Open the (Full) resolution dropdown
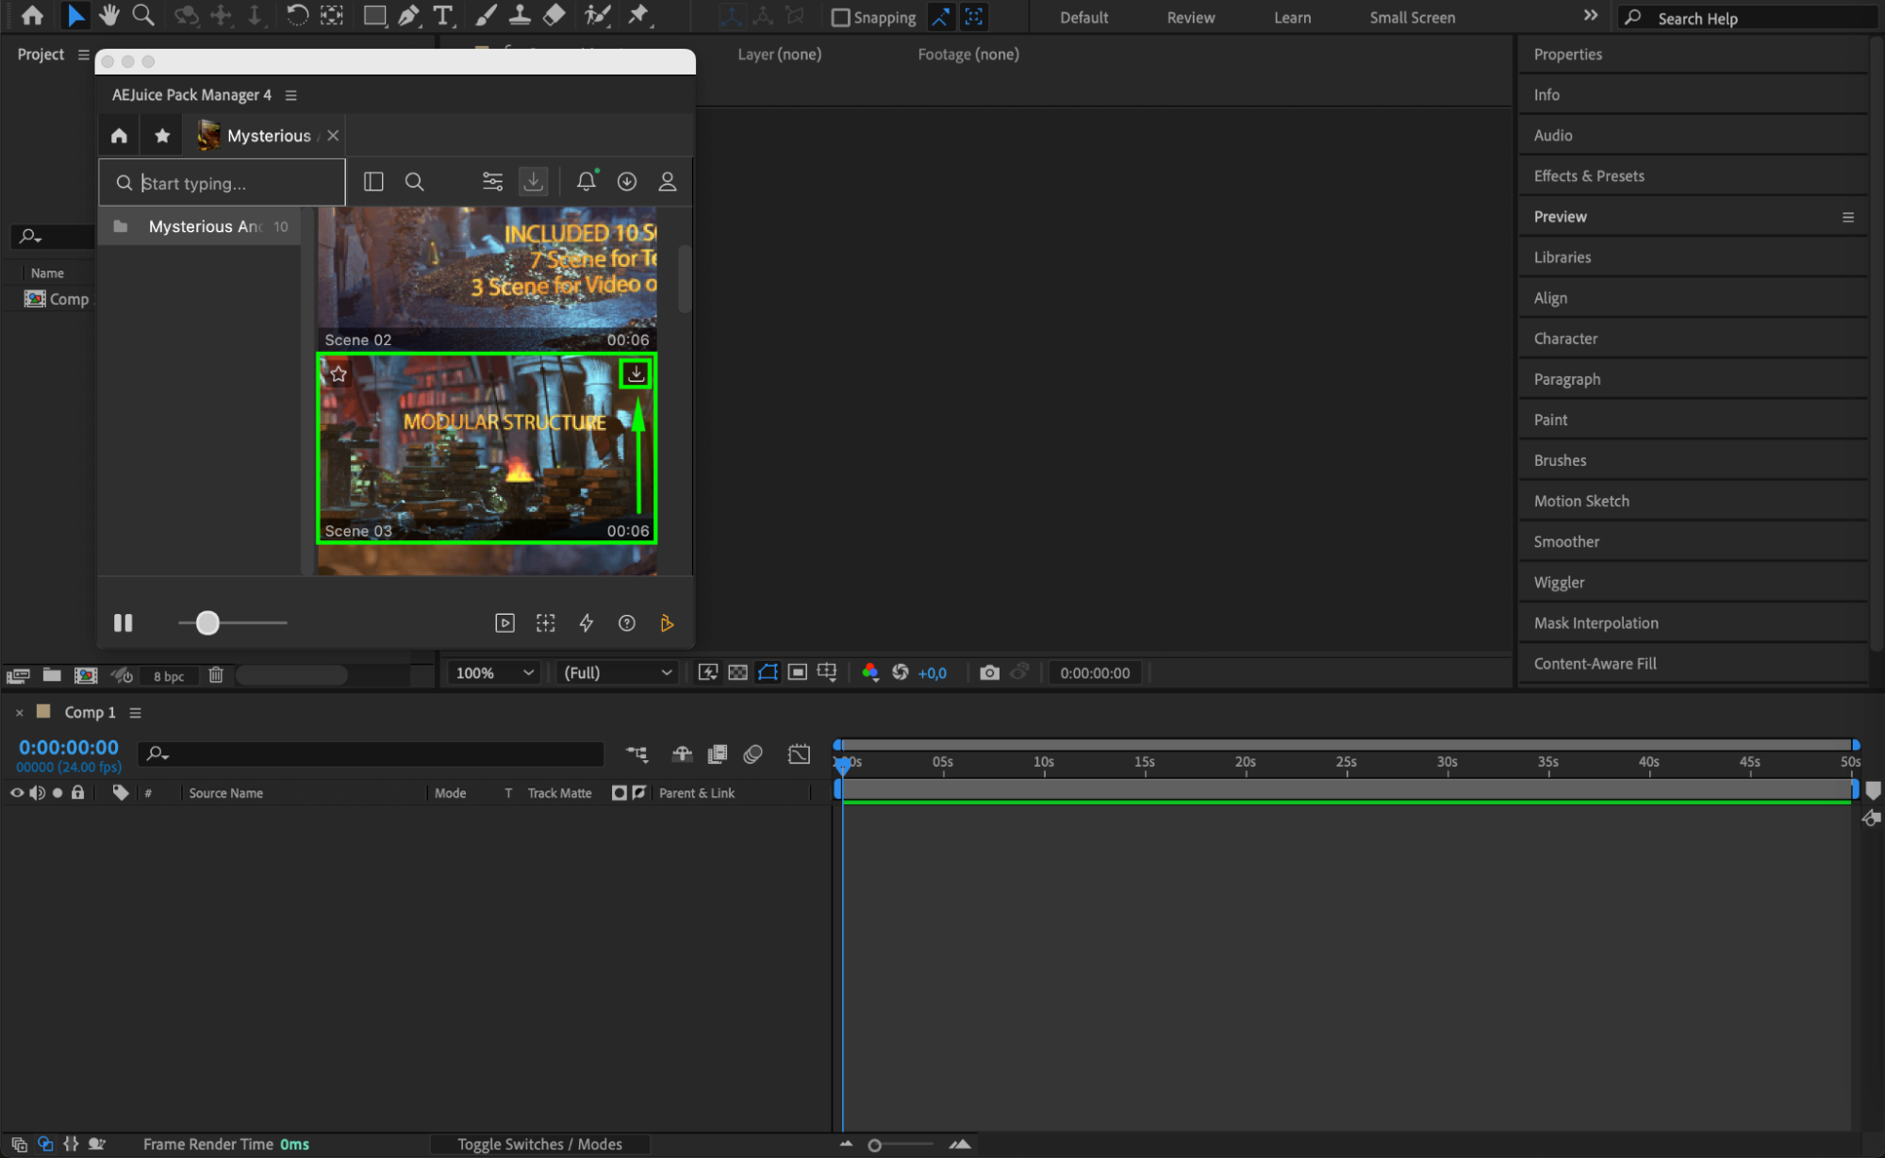The height and width of the screenshot is (1158, 1885). tap(617, 672)
